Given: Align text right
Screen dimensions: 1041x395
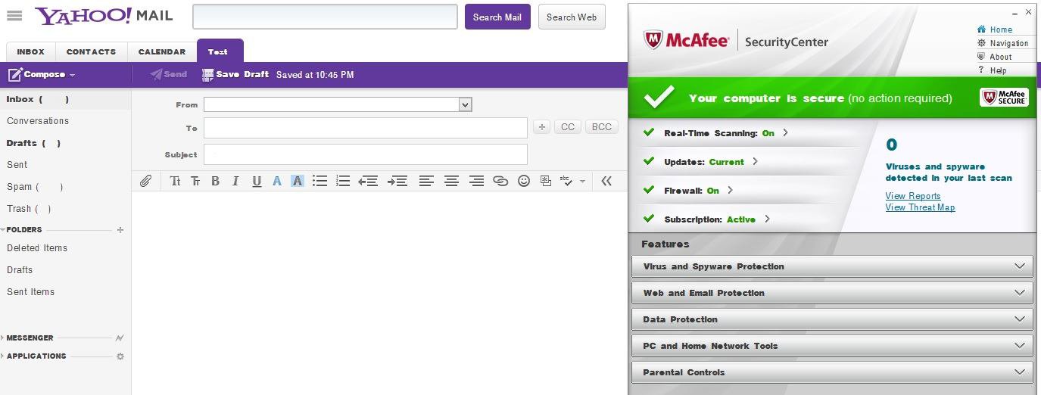Looking at the screenshot, I should 476,181.
